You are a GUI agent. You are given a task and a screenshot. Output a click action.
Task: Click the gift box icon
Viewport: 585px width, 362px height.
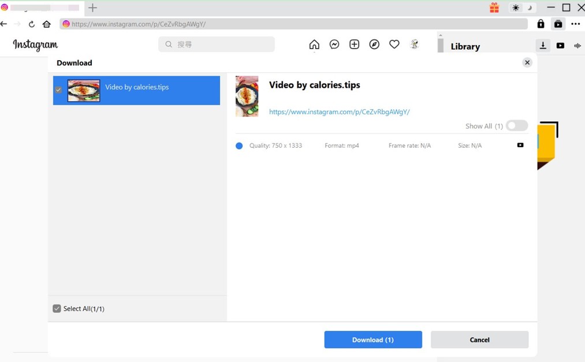click(x=494, y=8)
